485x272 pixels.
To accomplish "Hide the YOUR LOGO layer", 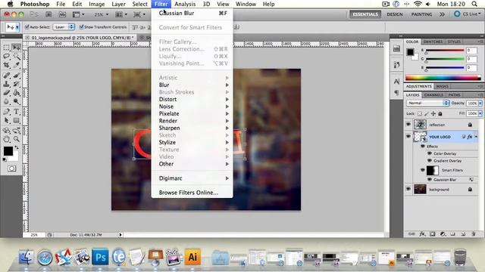I will pyautogui.click(x=408, y=136).
